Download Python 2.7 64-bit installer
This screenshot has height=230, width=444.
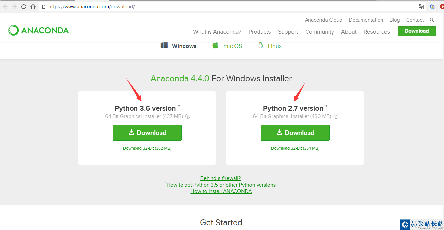[295, 133]
